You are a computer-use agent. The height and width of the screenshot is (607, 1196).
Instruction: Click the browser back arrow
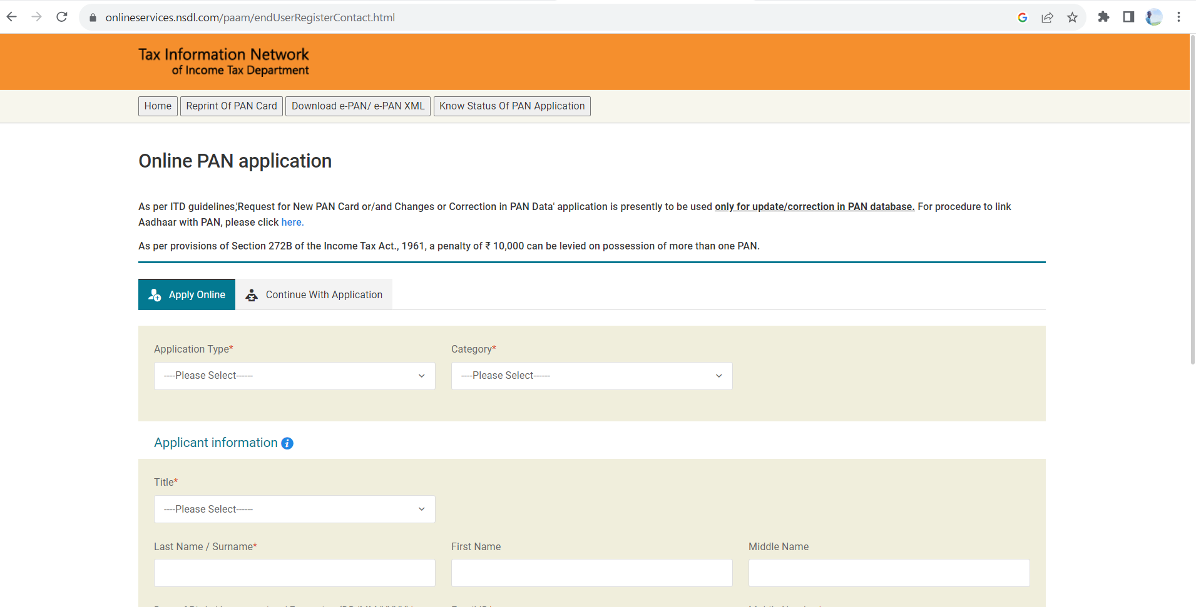(11, 17)
